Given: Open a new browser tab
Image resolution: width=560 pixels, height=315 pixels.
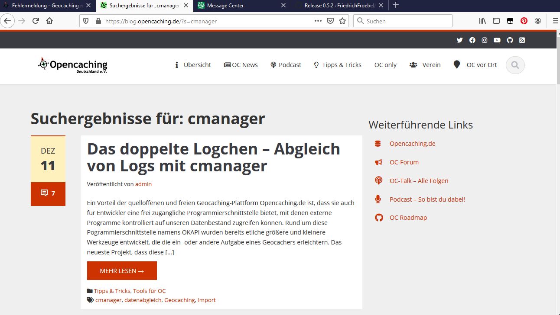Looking at the screenshot, I should click(395, 5).
